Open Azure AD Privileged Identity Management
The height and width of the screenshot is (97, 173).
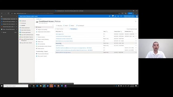tap(27, 40)
